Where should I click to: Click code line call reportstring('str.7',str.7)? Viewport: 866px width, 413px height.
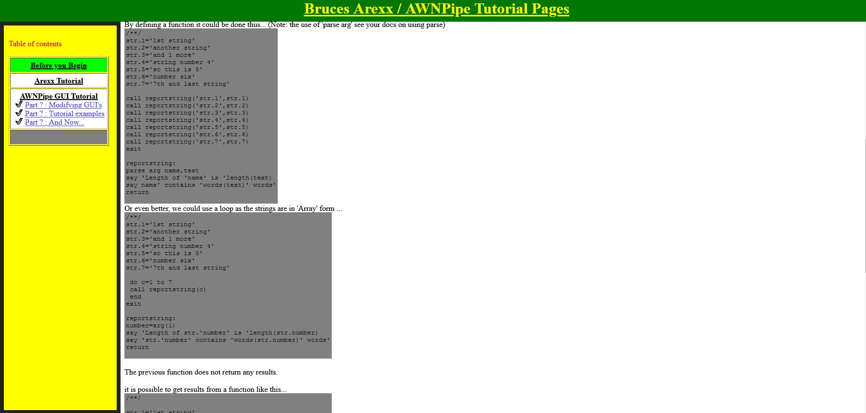coord(187,142)
